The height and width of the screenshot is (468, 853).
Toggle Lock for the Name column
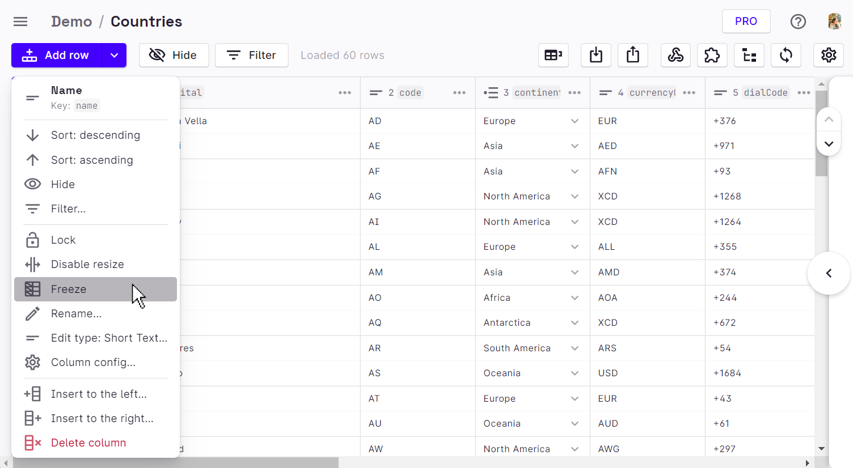click(x=63, y=240)
